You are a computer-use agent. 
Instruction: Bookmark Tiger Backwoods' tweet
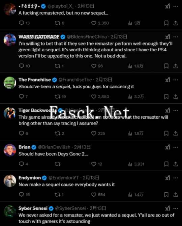(x=166, y=133)
